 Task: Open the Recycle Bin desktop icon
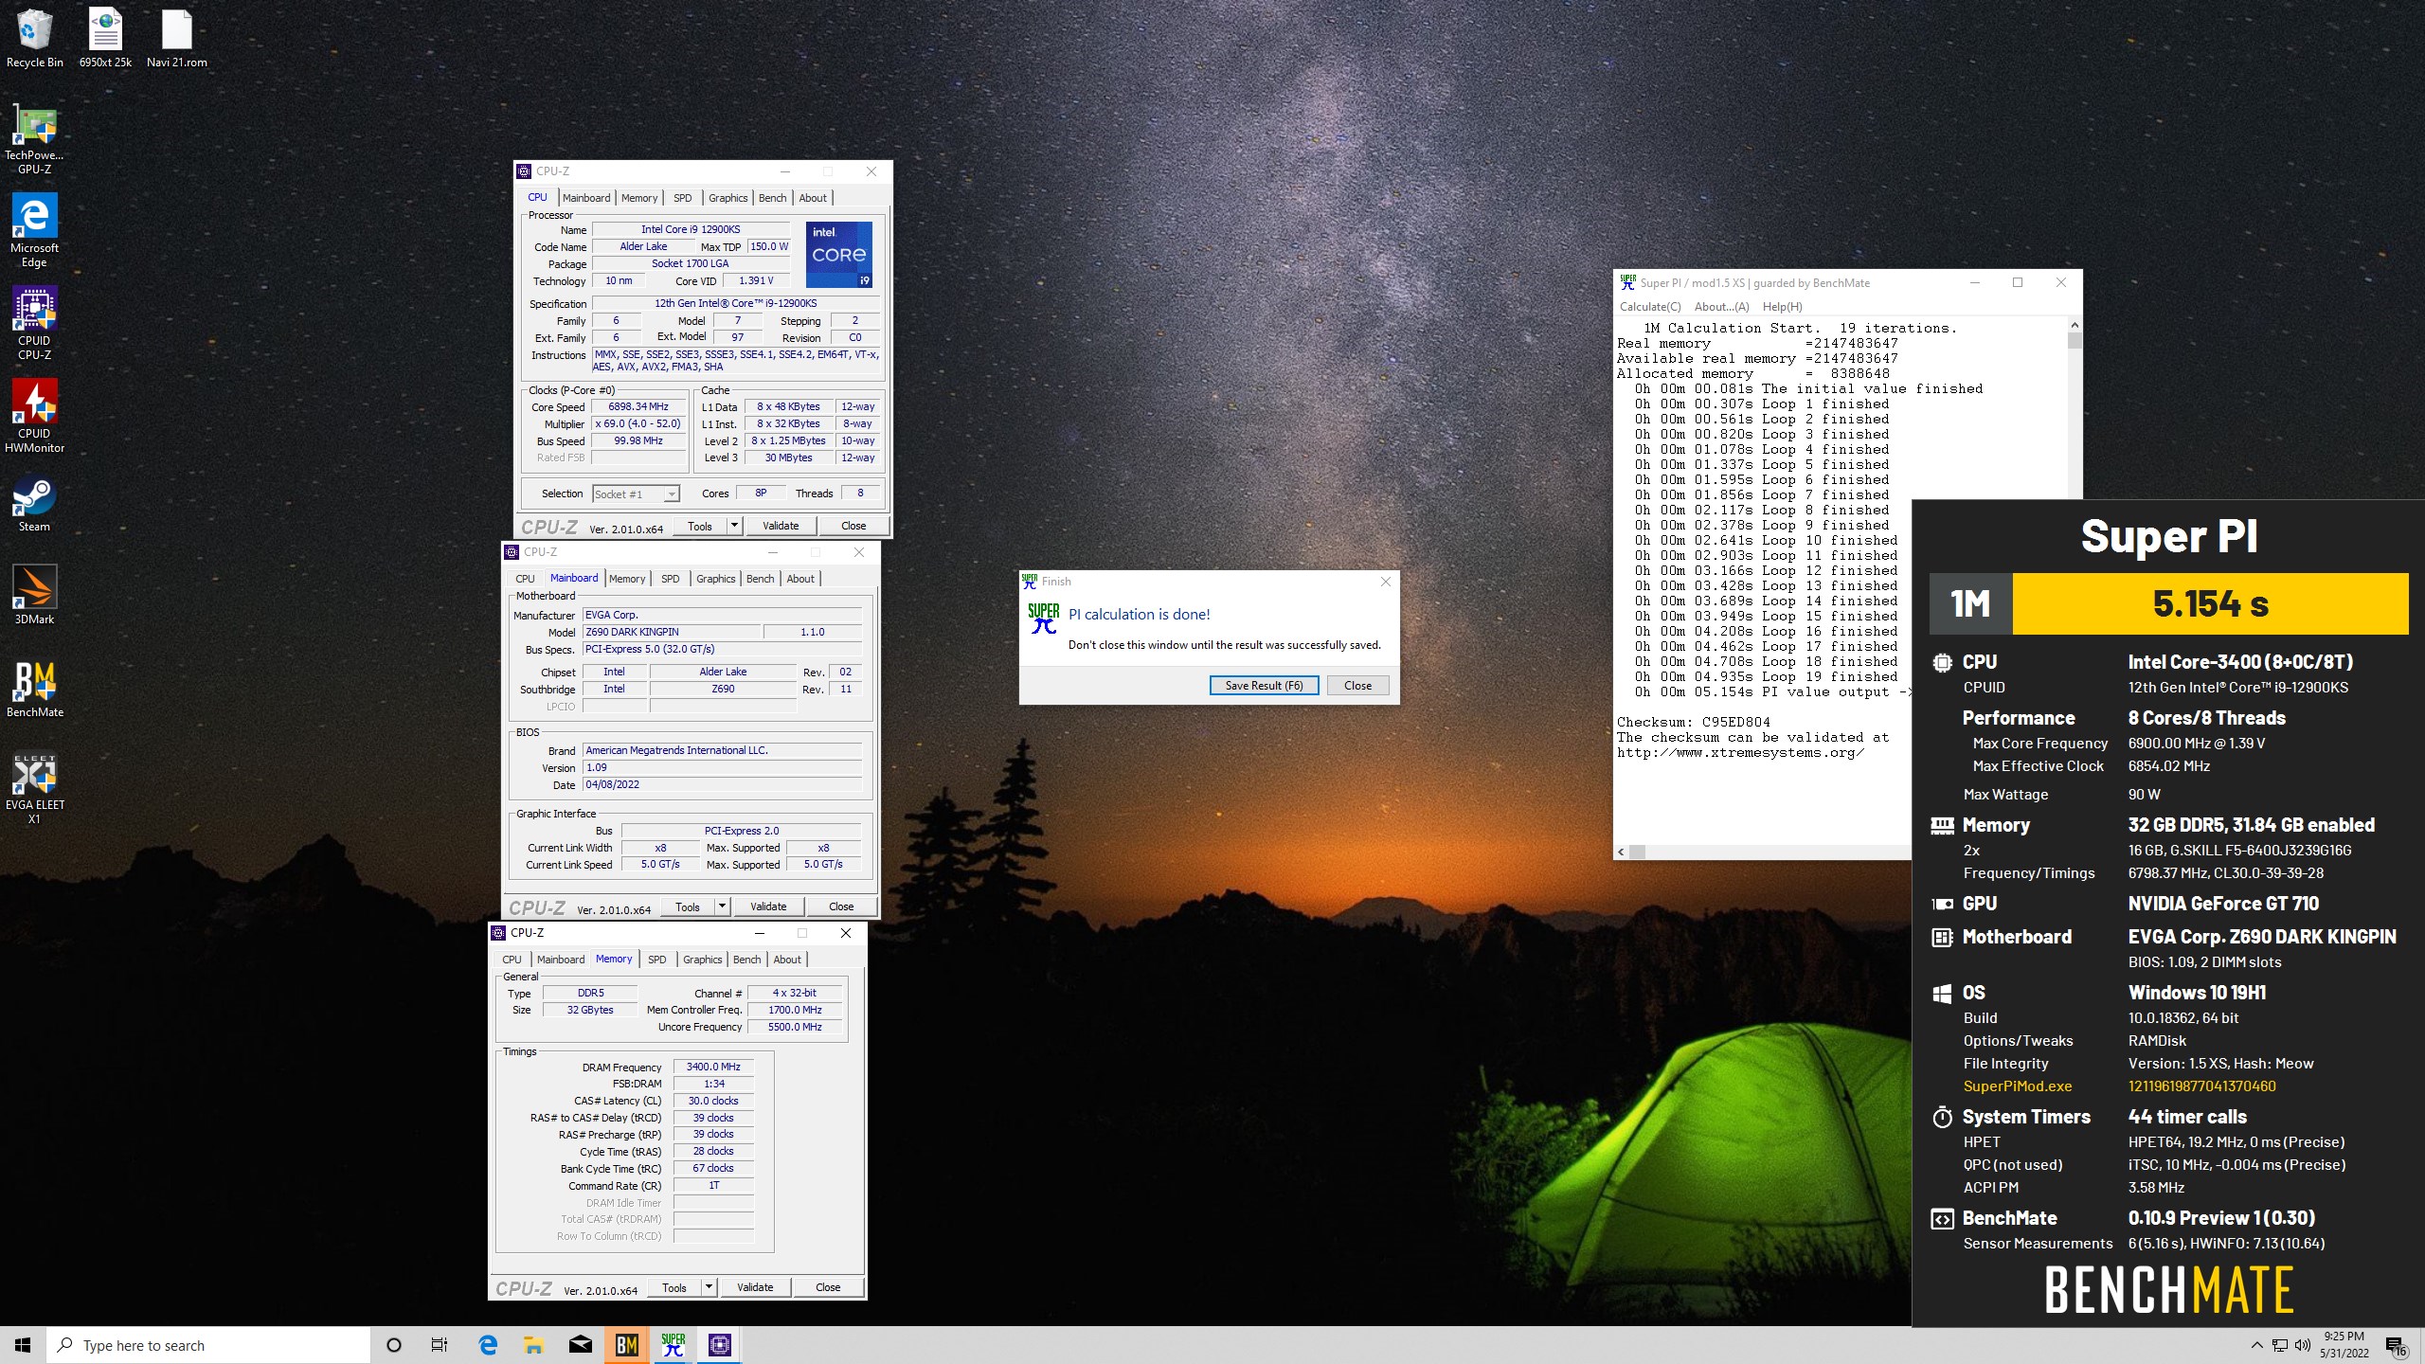34,39
